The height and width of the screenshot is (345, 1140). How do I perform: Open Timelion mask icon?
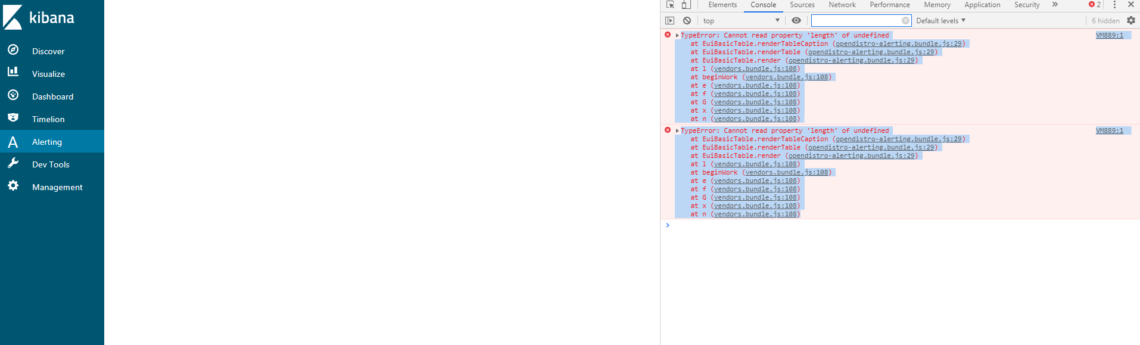click(x=13, y=117)
